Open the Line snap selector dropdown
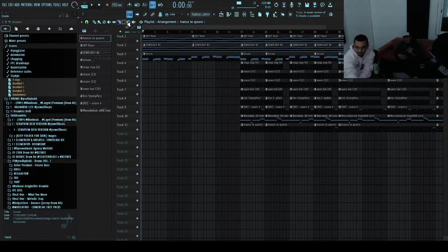The image size is (448, 252). [x=175, y=14]
